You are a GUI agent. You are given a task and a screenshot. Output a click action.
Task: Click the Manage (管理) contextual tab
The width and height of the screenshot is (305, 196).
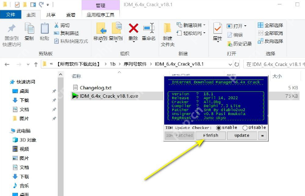(x=101, y=5)
